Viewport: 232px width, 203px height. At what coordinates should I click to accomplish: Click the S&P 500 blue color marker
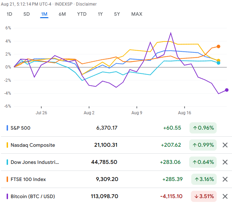(x=7, y=128)
